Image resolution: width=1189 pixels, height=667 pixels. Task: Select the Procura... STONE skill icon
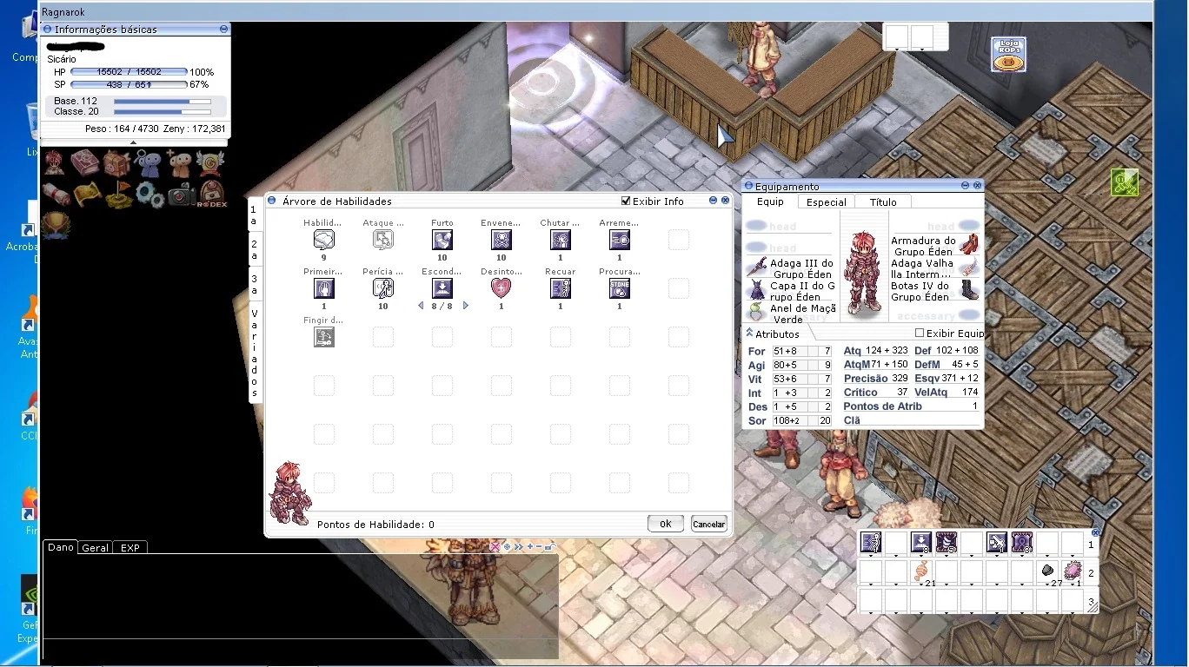(x=620, y=288)
